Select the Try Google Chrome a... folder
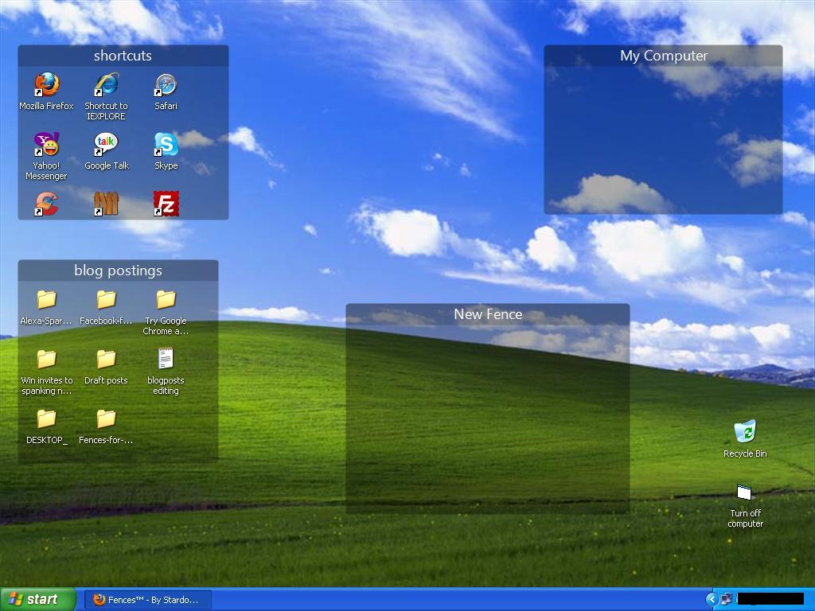This screenshot has height=611, width=815. click(166, 300)
